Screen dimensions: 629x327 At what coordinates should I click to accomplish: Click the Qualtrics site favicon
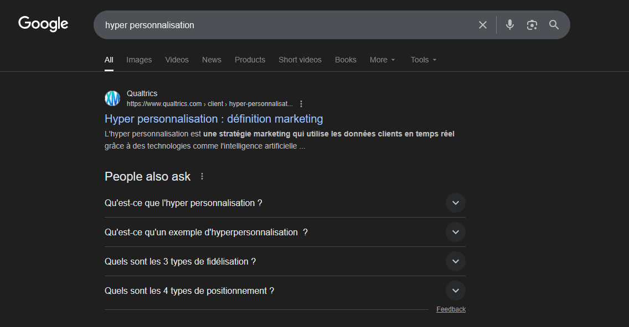[112, 98]
